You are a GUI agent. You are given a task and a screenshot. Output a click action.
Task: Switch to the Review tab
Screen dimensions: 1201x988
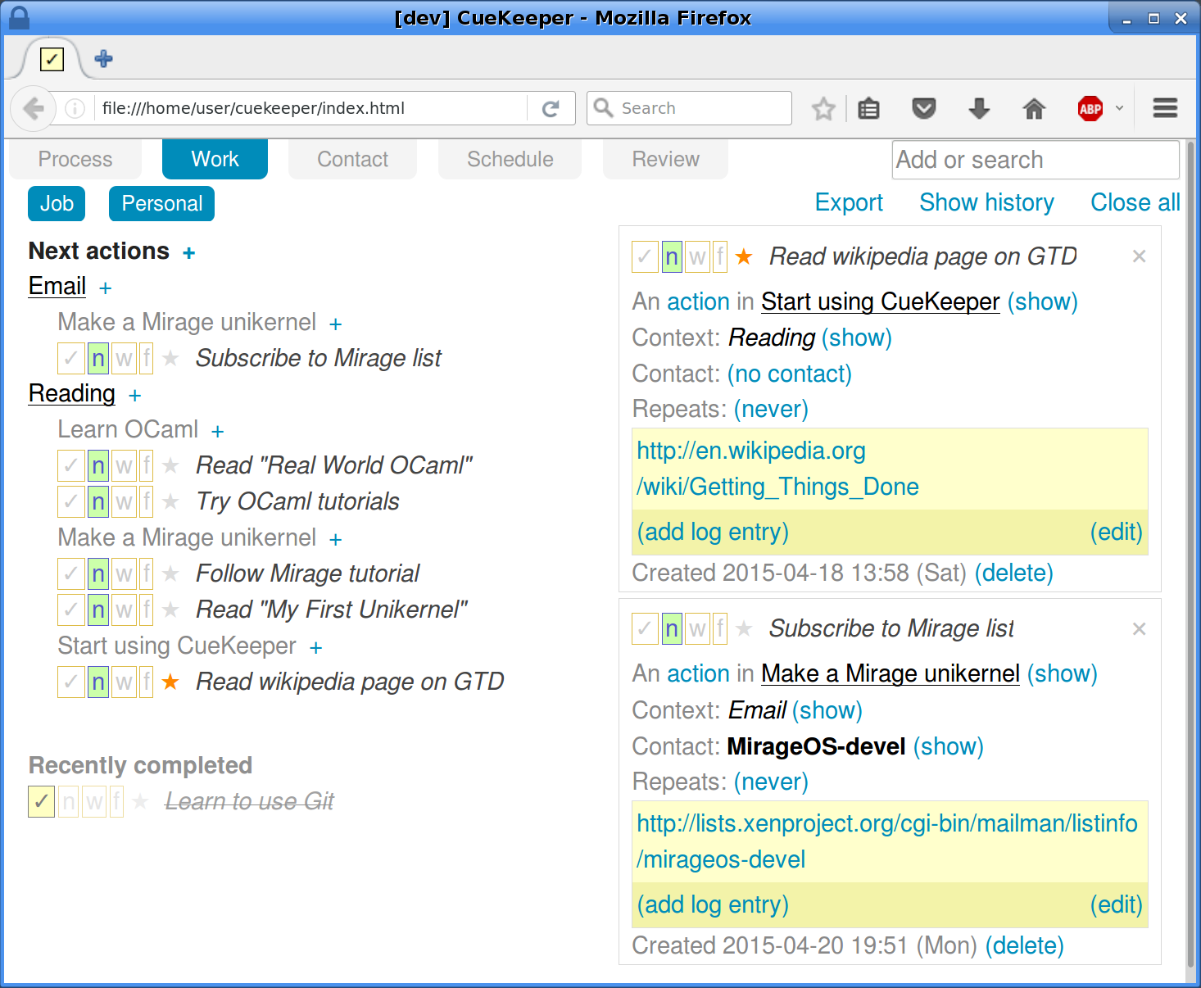(665, 159)
